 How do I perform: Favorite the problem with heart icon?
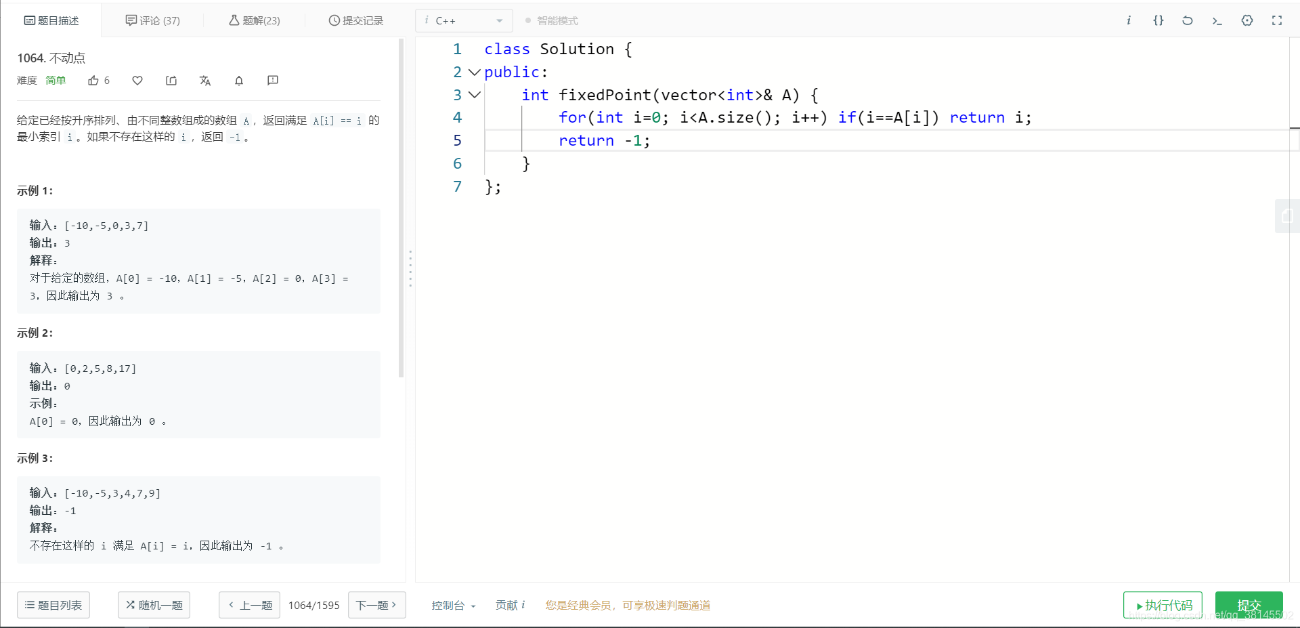[x=137, y=81]
